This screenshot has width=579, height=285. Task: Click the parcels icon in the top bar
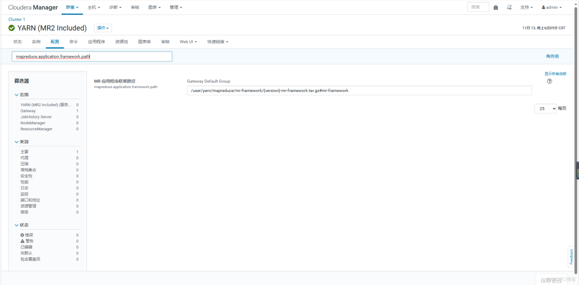[496, 7]
